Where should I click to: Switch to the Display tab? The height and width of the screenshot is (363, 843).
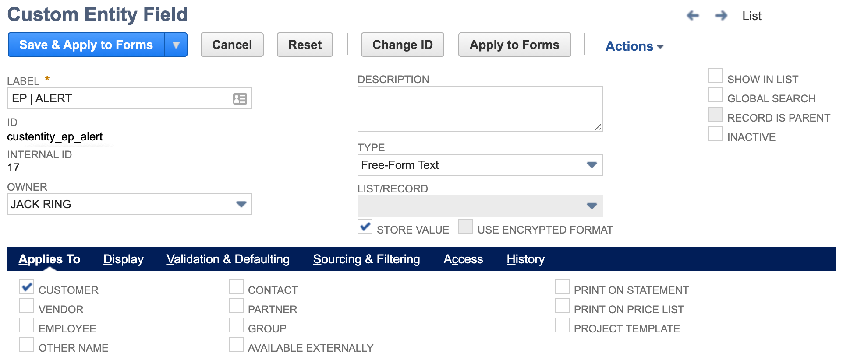click(x=123, y=259)
